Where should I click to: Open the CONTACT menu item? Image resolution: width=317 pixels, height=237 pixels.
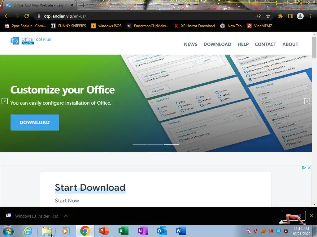click(265, 44)
